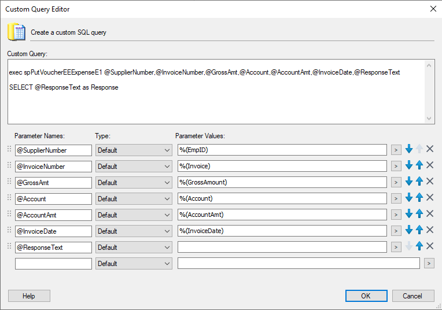
Task: Click the OK button
Action: point(366,296)
